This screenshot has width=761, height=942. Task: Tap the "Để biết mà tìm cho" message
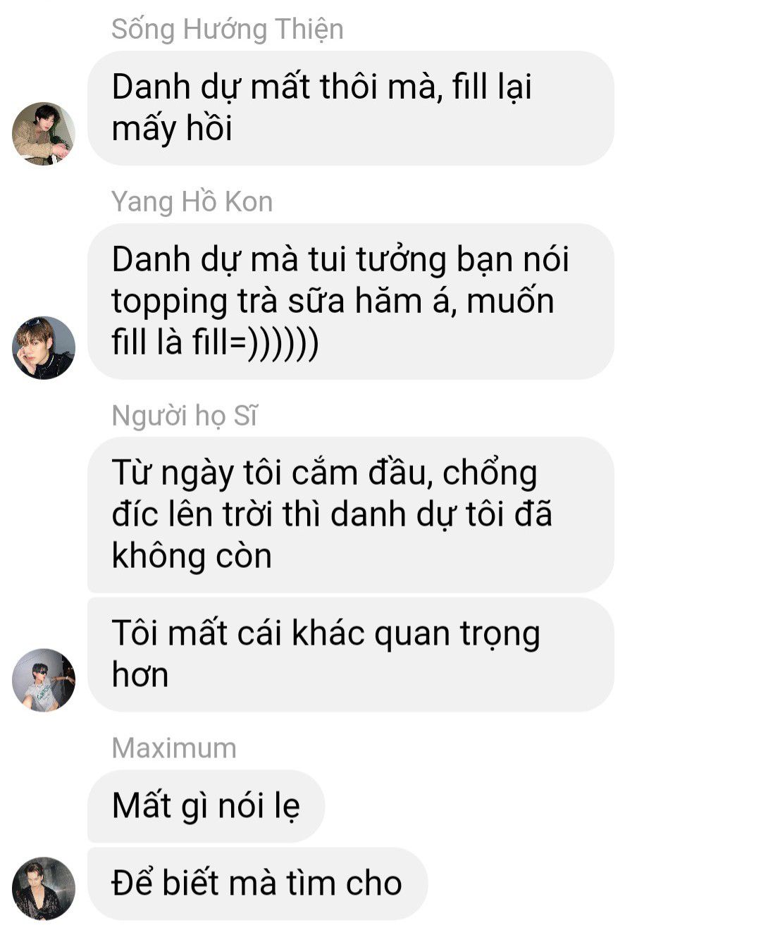pos(257,884)
